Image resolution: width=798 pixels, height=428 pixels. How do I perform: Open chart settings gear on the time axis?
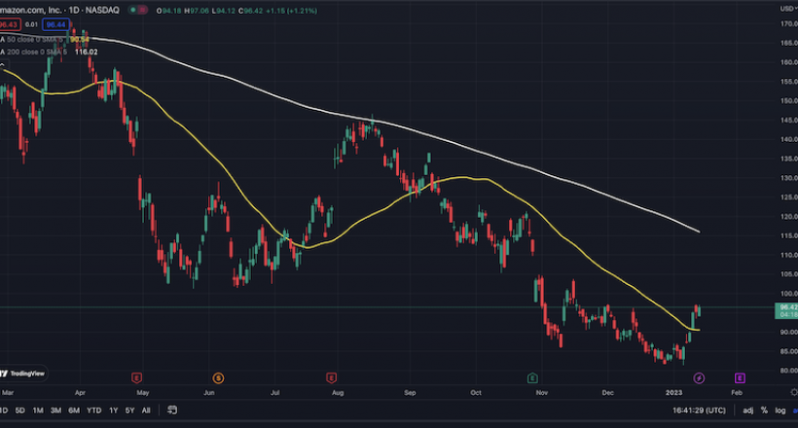pos(794,392)
